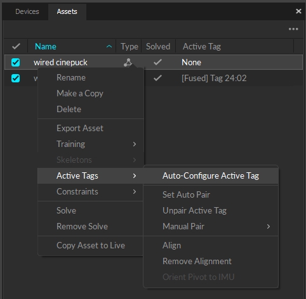Select Copy Asset to Live
306x299 pixels.
point(91,245)
